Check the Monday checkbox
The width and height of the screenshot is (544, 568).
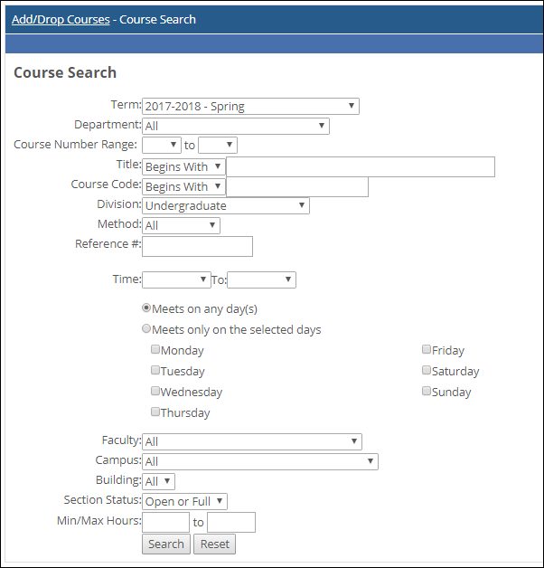point(156,350)
